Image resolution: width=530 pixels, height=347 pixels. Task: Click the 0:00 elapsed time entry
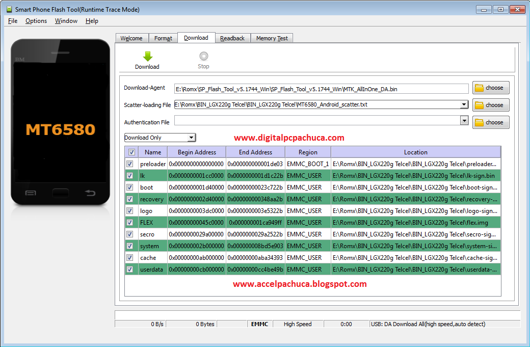[346, 324]
